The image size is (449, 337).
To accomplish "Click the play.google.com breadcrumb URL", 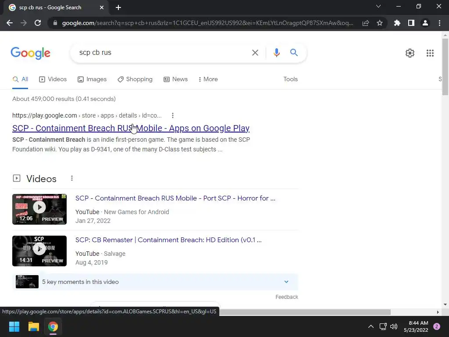I will point(87,115).
